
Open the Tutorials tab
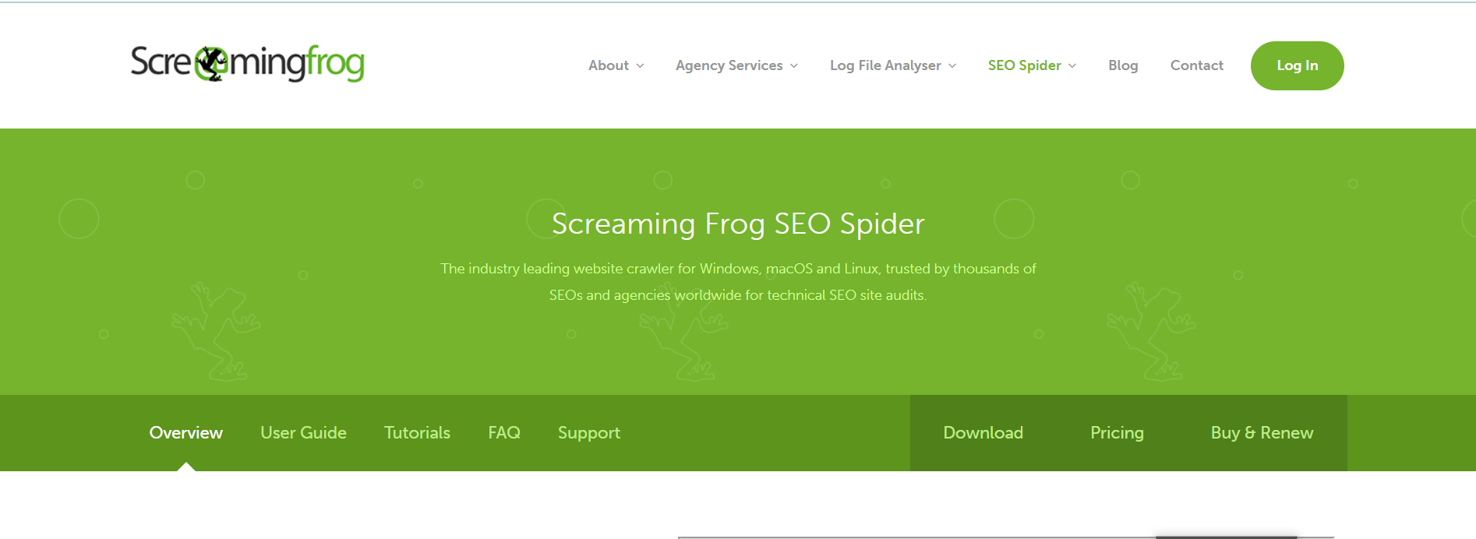point(417,433)
